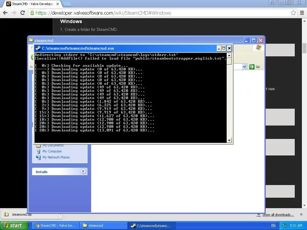Click the last console line showing 13,091 KB
The width and height of the screenshot is (307, 230).
click(94, 130)
